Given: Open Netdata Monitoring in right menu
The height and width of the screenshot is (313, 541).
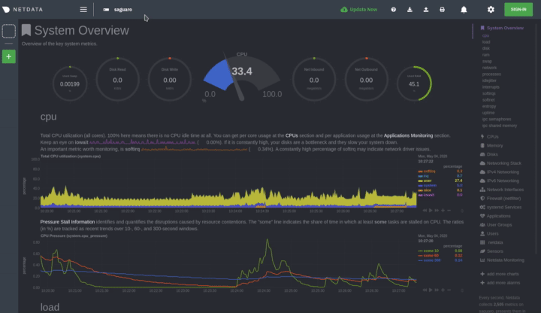Looking at the screenshot, I should [502, 260].
